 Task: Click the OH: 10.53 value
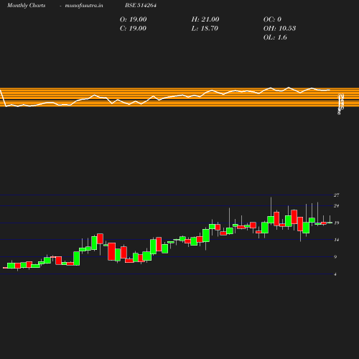click(279, 29)
